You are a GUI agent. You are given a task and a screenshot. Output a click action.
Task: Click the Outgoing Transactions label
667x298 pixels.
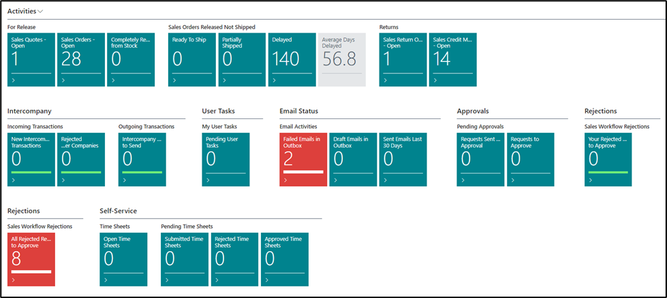pos(146,127)
